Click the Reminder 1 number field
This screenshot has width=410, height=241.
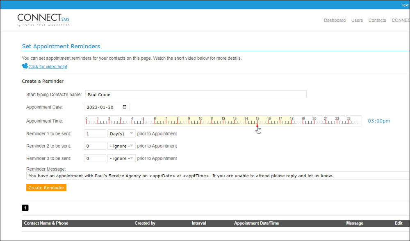(x=95, y=133)
